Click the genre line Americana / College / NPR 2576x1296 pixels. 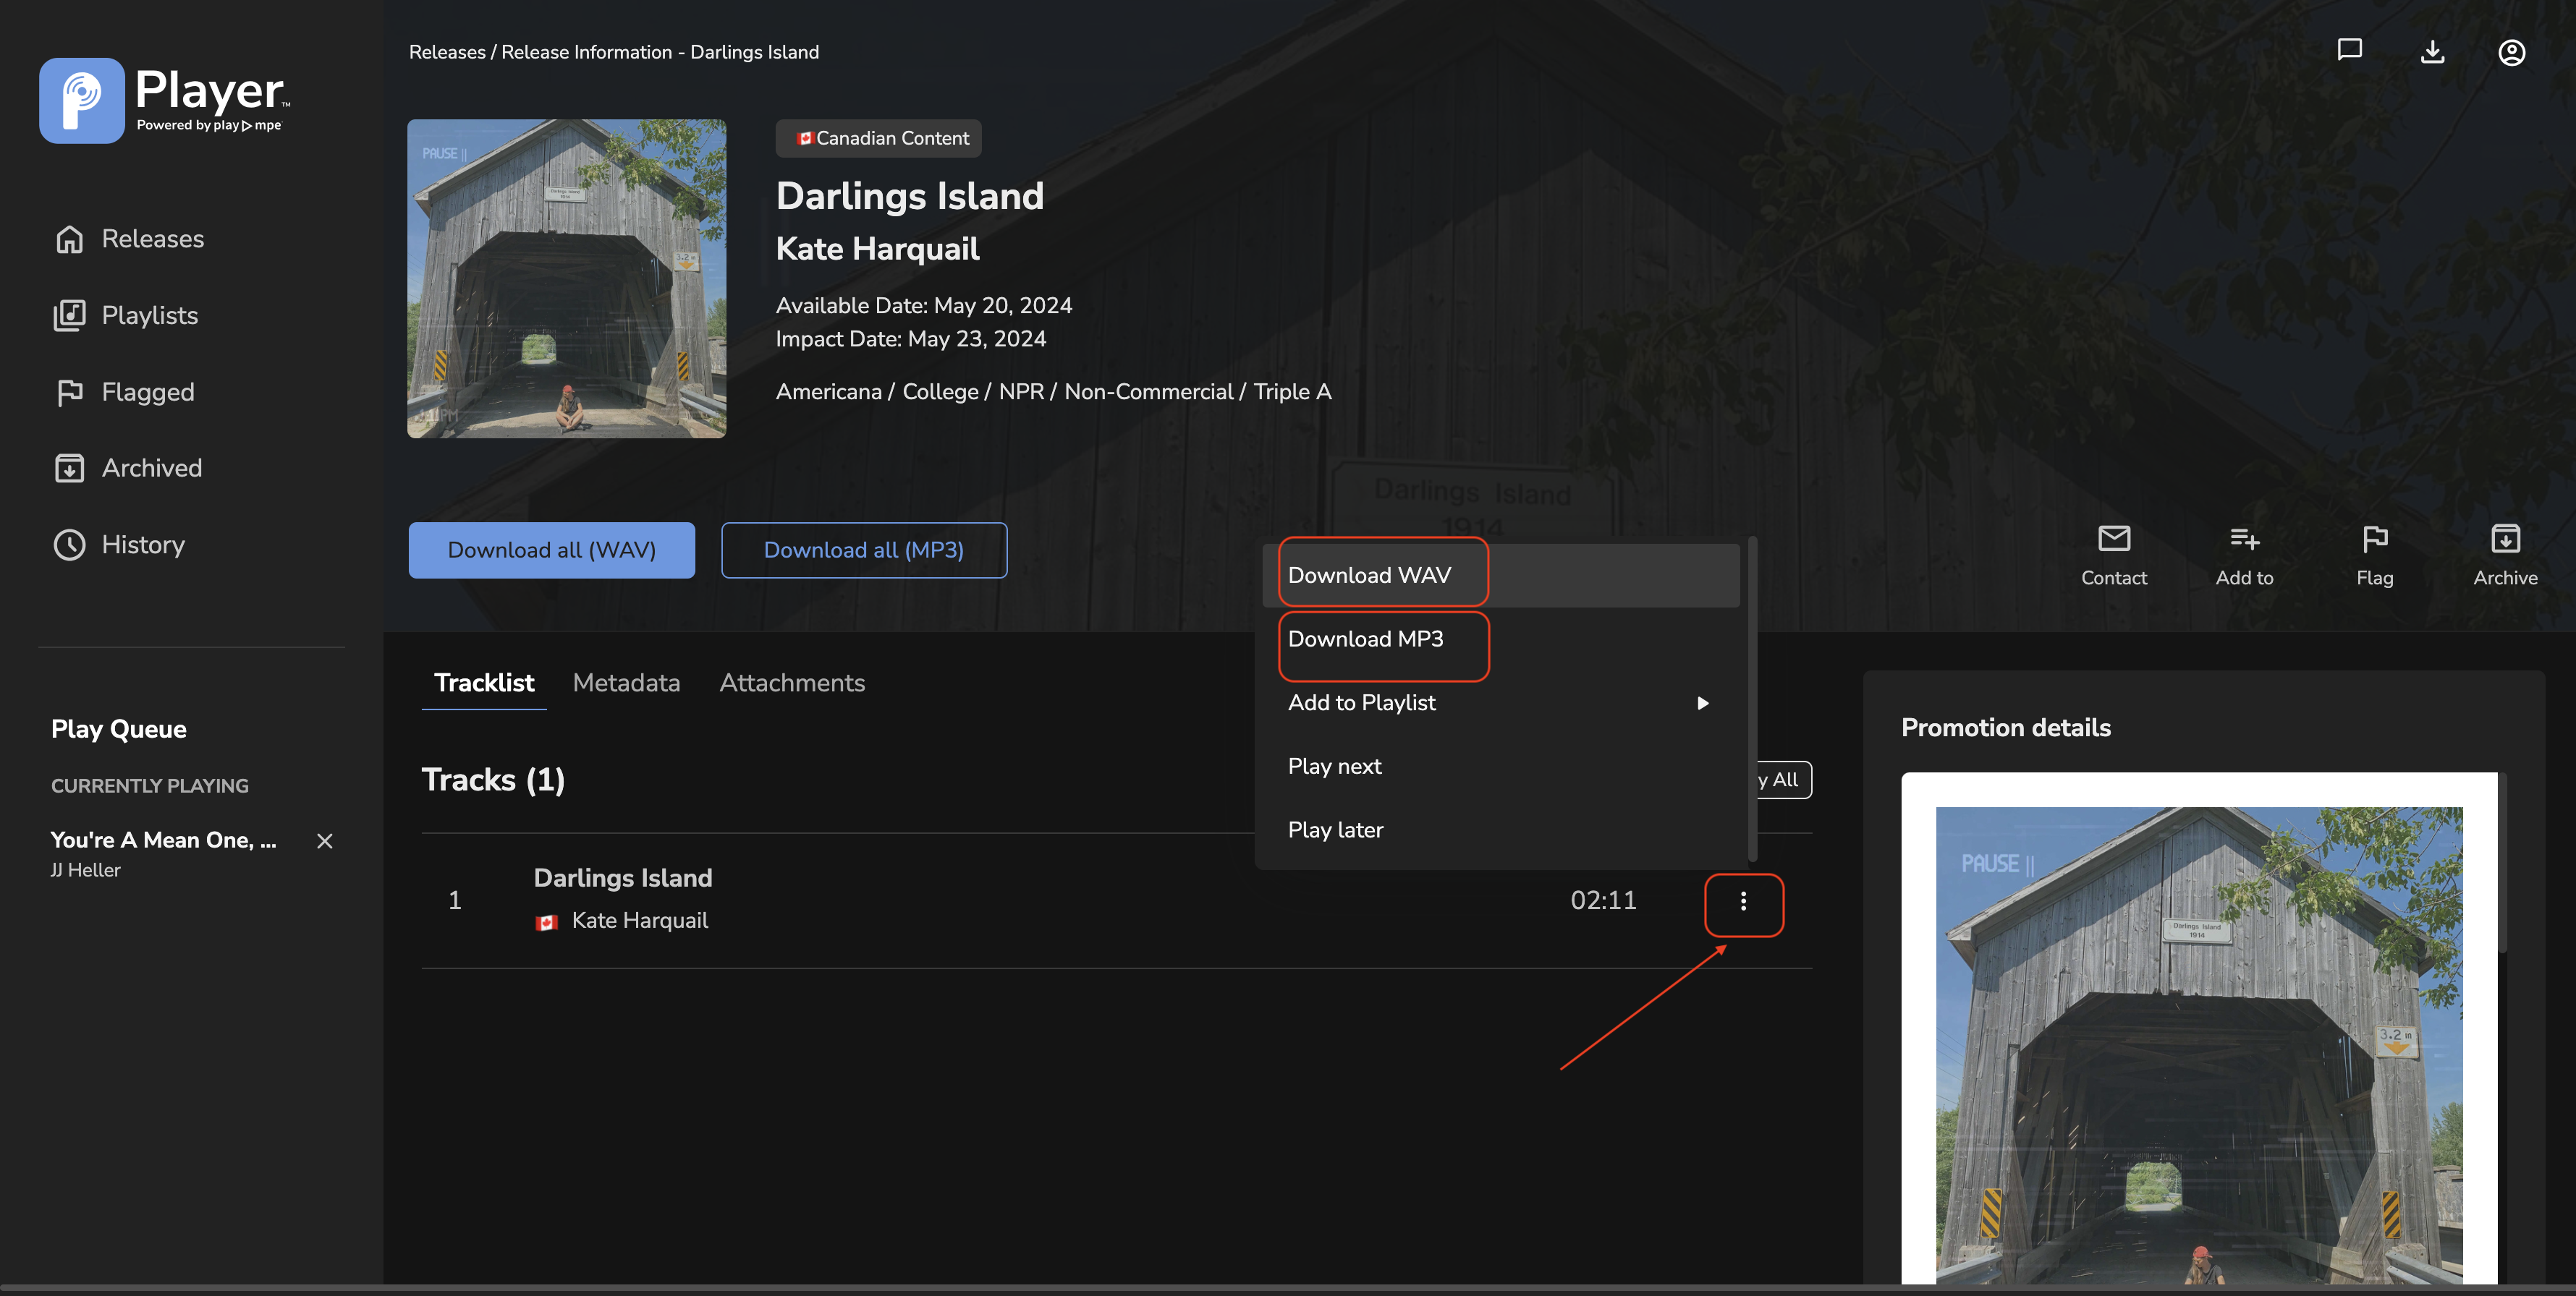coord(1054,393)
